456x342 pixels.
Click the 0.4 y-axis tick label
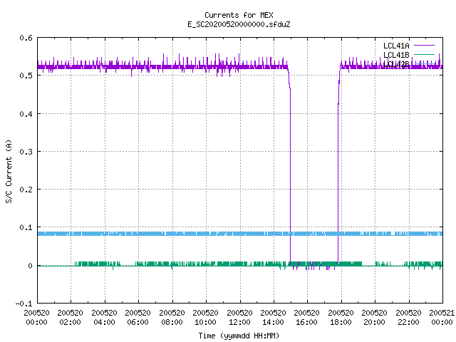point(26,114)
